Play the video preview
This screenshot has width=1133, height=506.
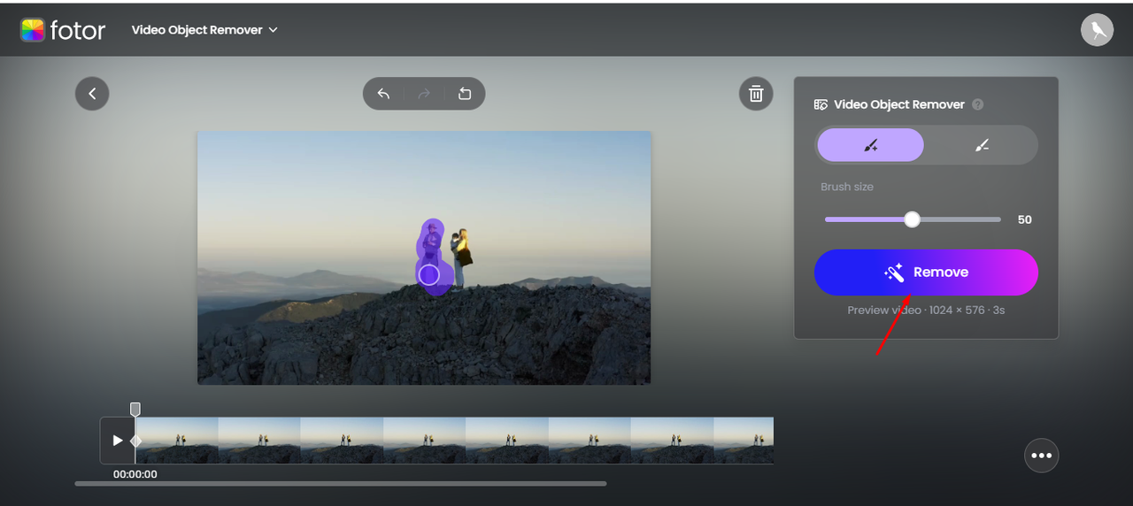click(x=118, y=441)
